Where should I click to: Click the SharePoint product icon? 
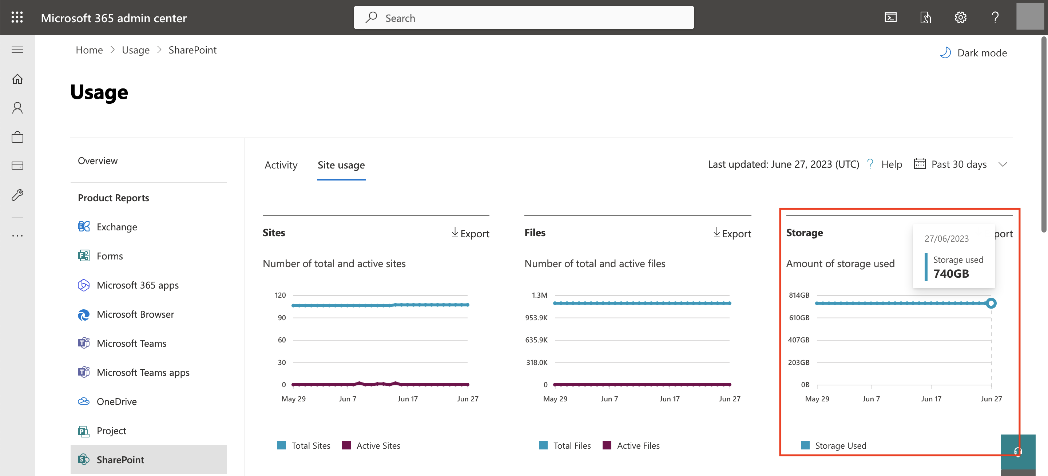[x=84, y=460]
